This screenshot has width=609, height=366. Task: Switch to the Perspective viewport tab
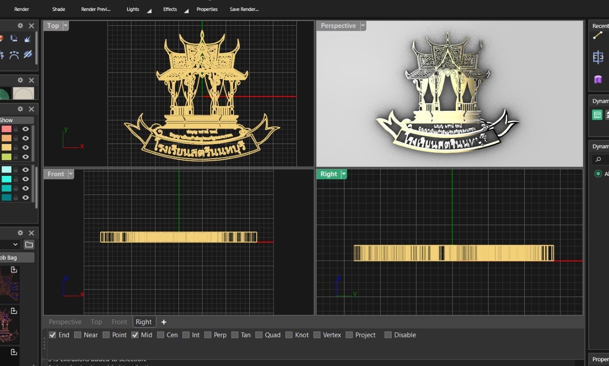65,322
